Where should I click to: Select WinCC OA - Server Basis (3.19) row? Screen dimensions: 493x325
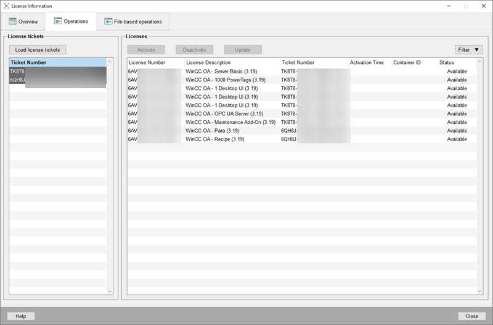(302, 72)
